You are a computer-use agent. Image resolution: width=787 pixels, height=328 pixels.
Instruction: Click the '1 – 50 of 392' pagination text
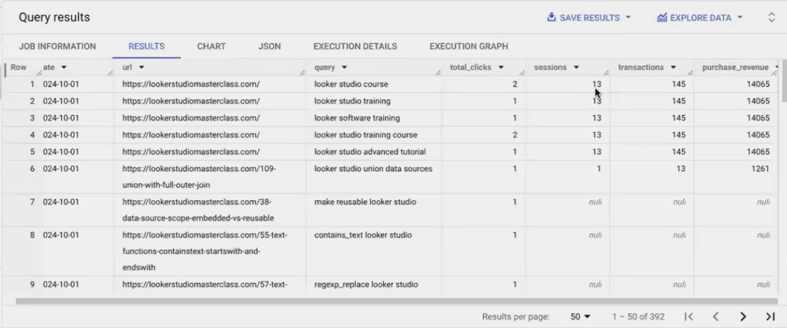click(x=638, y=317)
